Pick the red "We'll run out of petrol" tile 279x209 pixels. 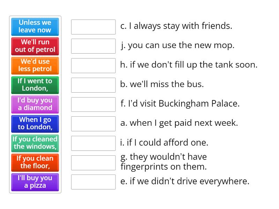tap(35, 46)
